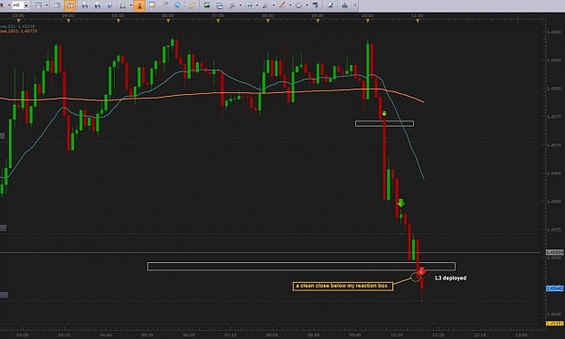Select the 'L3 deployed' text label
The width and height of the screenshot is (565, 339).
pyautogui.click(x=450, y=278)
